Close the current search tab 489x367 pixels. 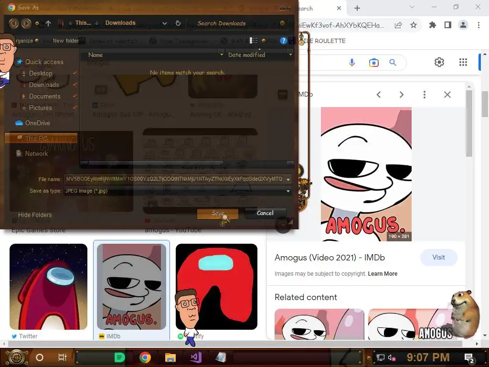coord(339,8)
